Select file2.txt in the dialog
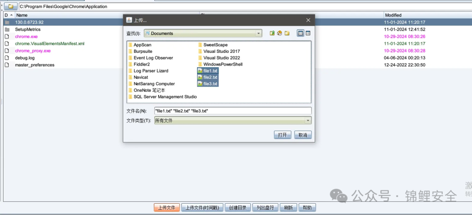This screenshot has width=472, height=215. click(x=208, y=77)
